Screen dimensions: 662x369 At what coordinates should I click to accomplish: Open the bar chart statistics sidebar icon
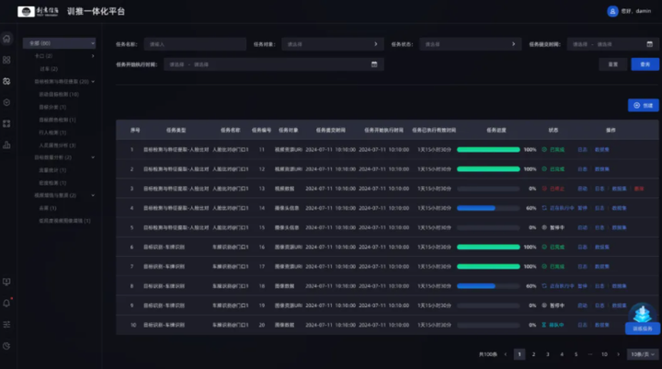pyautogui.click(x=6, y=145)
